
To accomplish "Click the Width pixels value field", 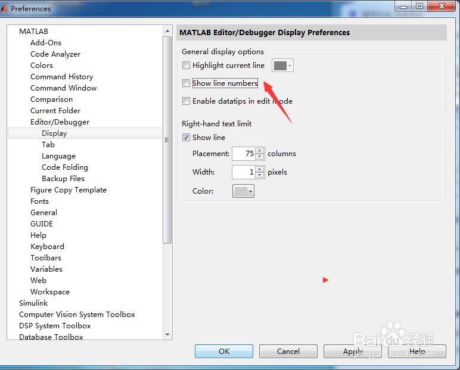I will click(244, 172).
